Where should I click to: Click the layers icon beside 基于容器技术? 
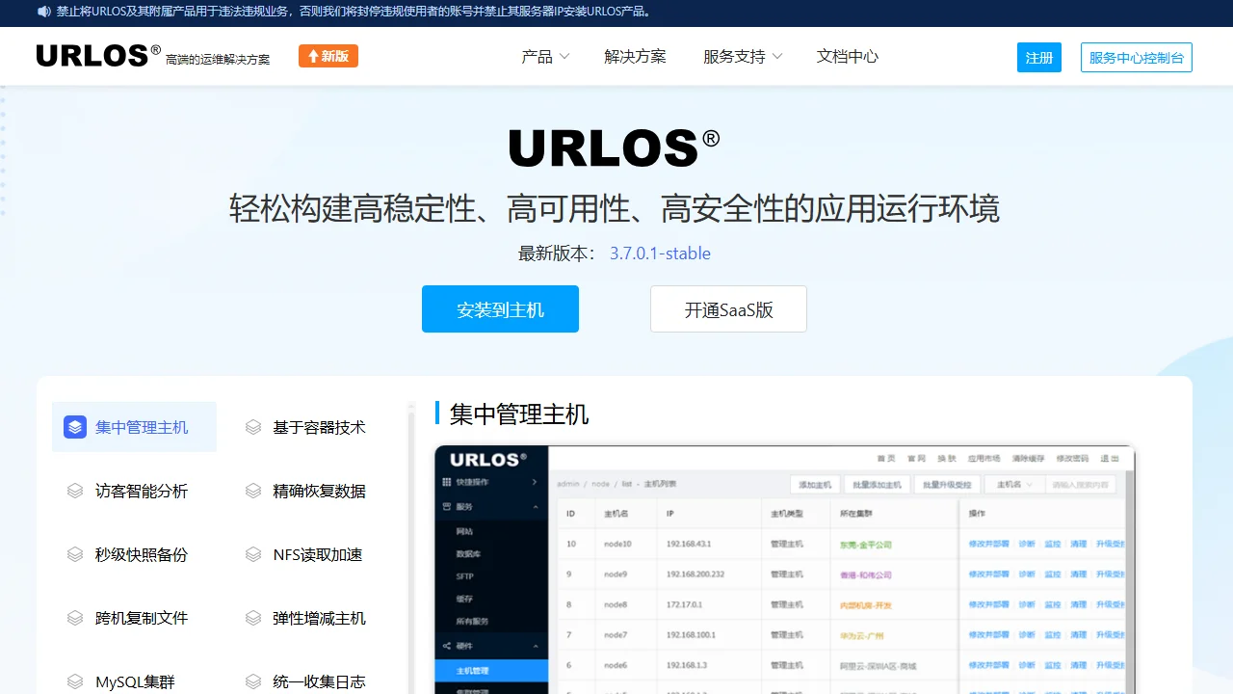tap(253, 427)
